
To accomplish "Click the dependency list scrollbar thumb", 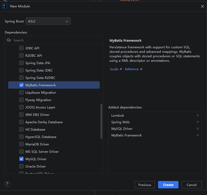I will (x=102, y=121).
